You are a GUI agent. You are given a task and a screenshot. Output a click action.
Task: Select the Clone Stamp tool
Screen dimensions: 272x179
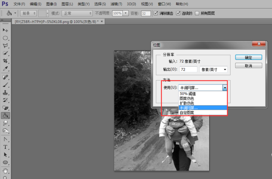[6, 92]
